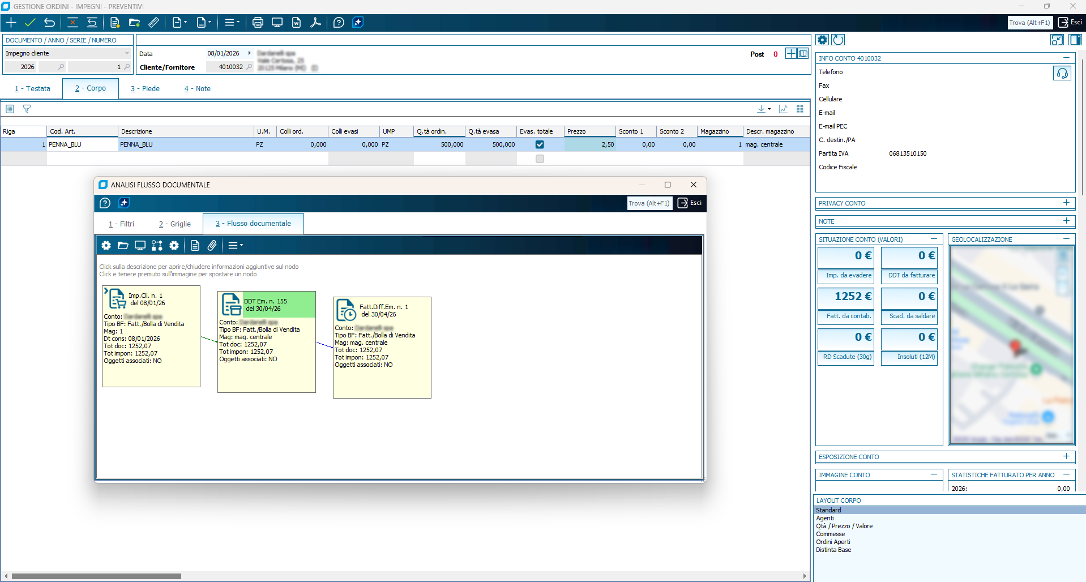Collapse the SITUAZIONE CONTO (VALORI) panel
This screenshot has width=1086, height=582.
coord(934,239)
